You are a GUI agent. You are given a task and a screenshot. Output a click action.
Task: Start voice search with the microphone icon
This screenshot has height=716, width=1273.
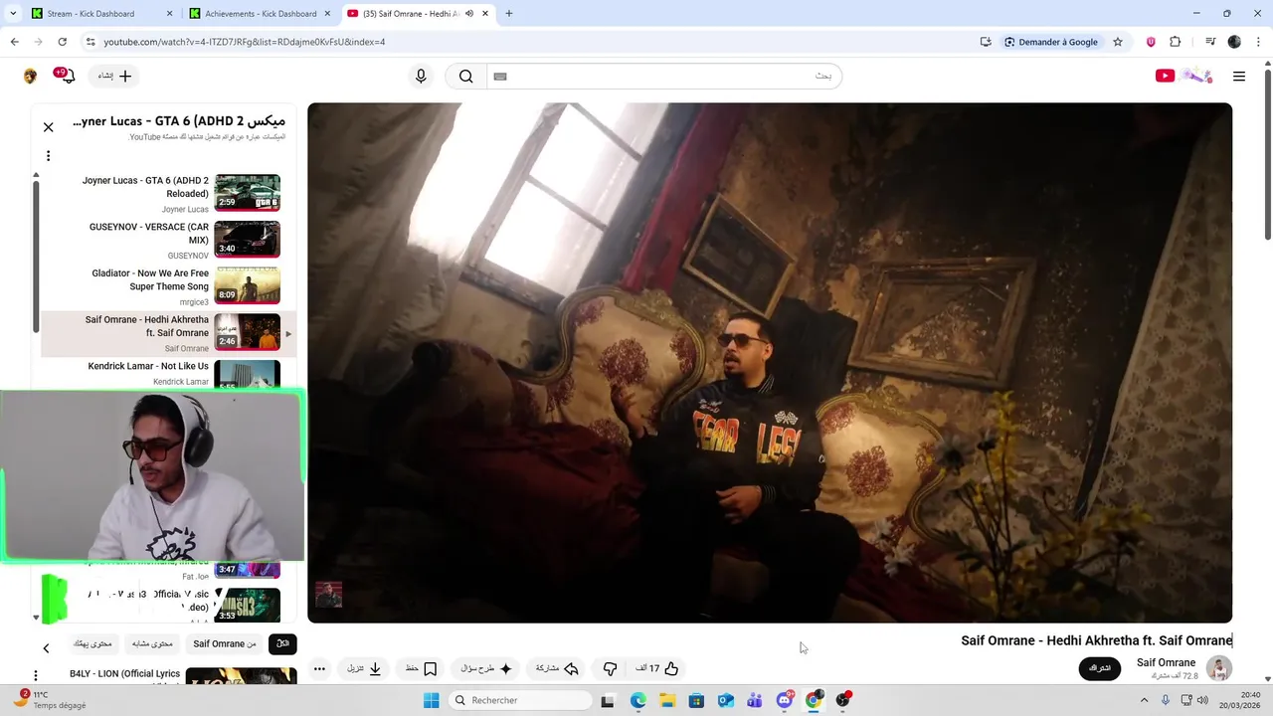click(x=421, y=76)
